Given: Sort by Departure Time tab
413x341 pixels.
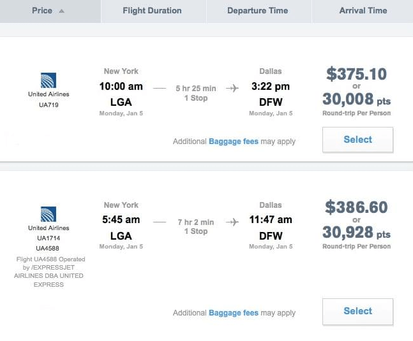Looking at the screenshot, I should click(259, 11).
